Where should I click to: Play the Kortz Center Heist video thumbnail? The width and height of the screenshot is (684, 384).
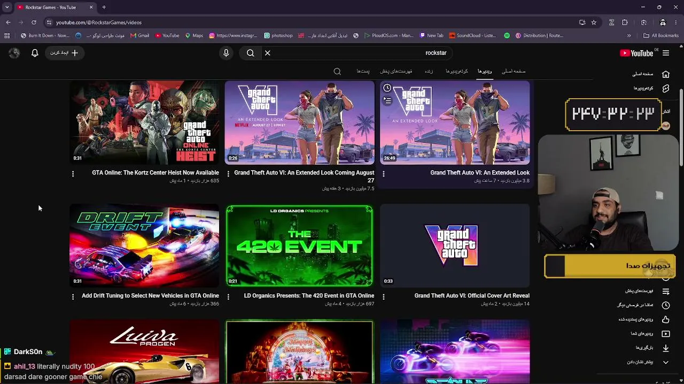(x=144, y=123)
